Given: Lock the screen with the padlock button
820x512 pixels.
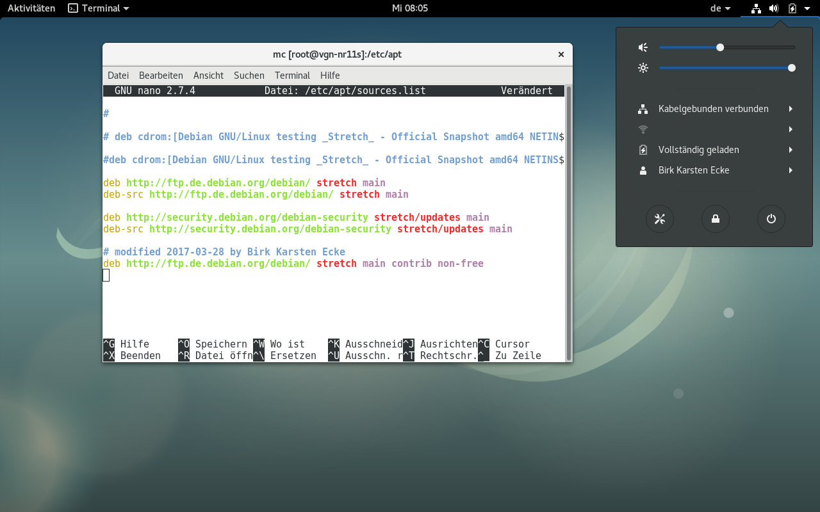Looking at the screenshot, I should (716, 219).
